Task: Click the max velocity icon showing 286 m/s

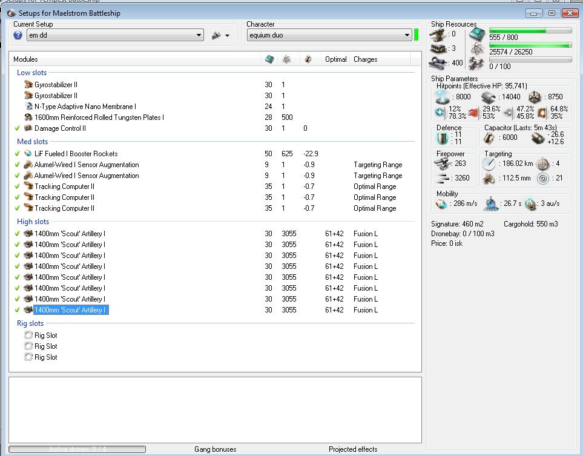Action: (x=441, y=204)
